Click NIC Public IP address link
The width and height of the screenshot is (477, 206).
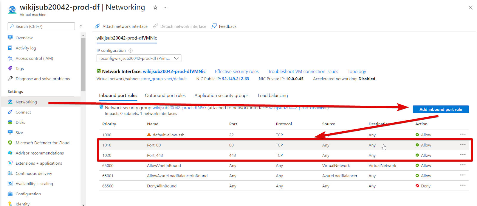point(236,79)
